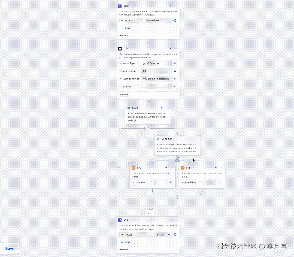Open the Loop node's more options menu
The width and height of the screenshot is (294, 257).
tap(167, 108)
